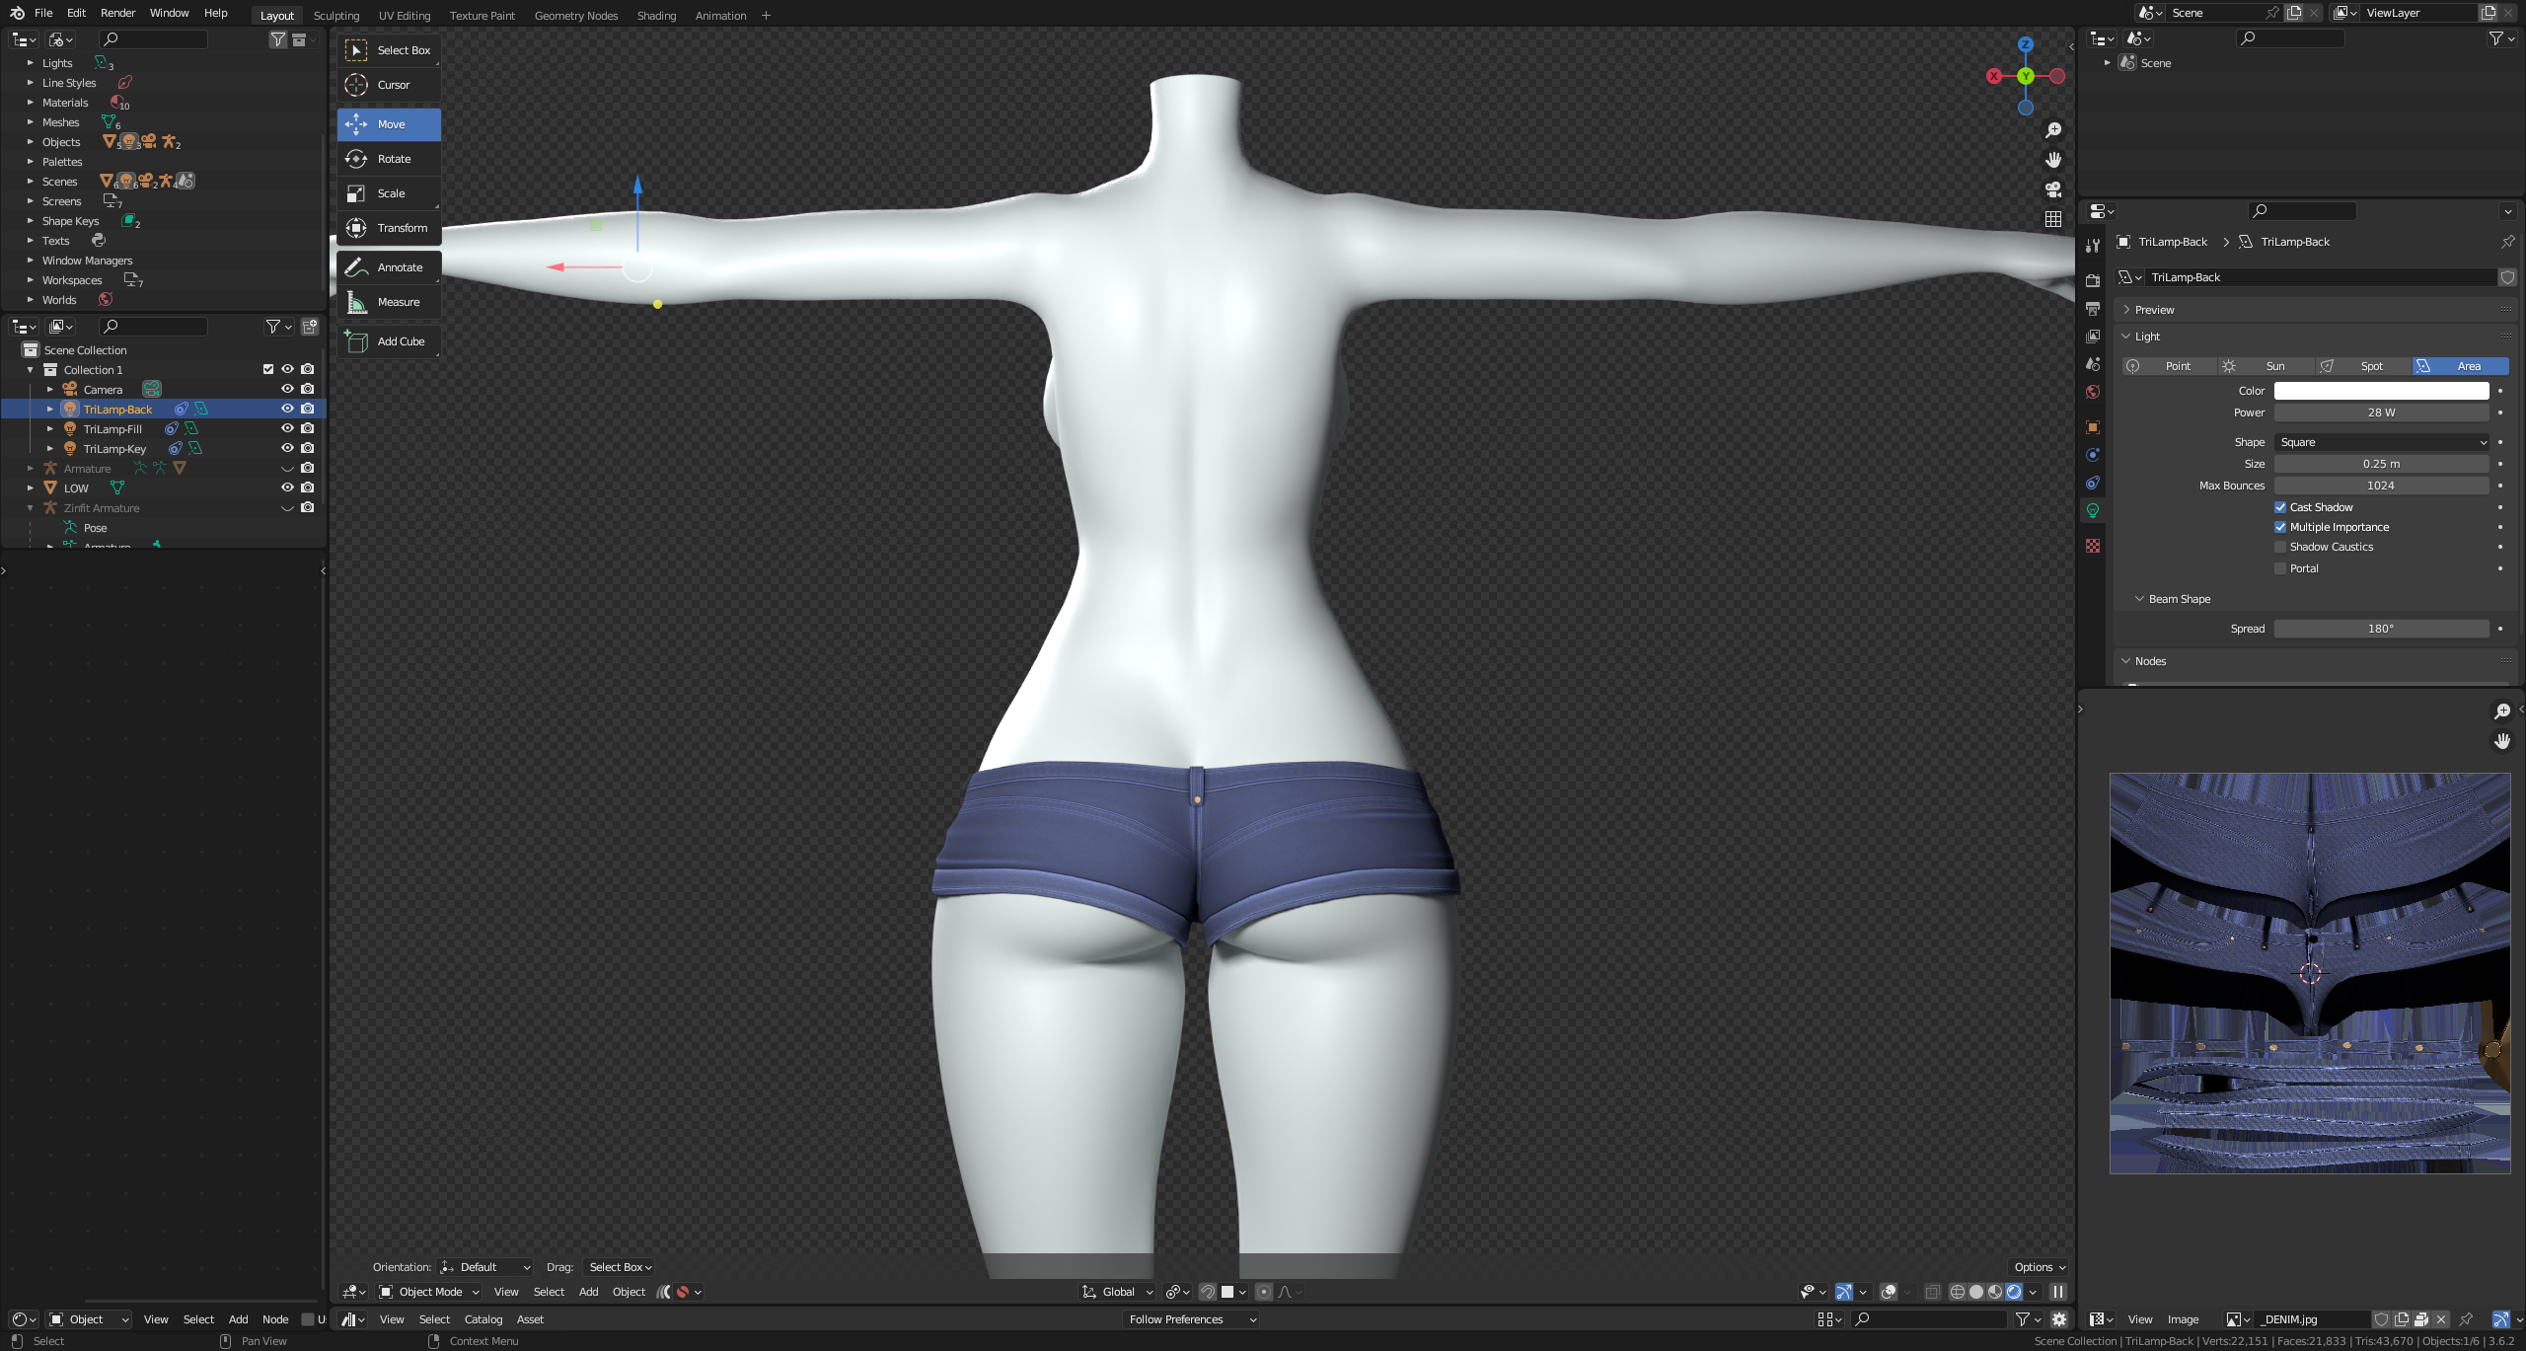This screenshot has width=2526, height=1351.
Task: Toggle Cast Shadow checkbox
Action: [x=2280, y=507]
